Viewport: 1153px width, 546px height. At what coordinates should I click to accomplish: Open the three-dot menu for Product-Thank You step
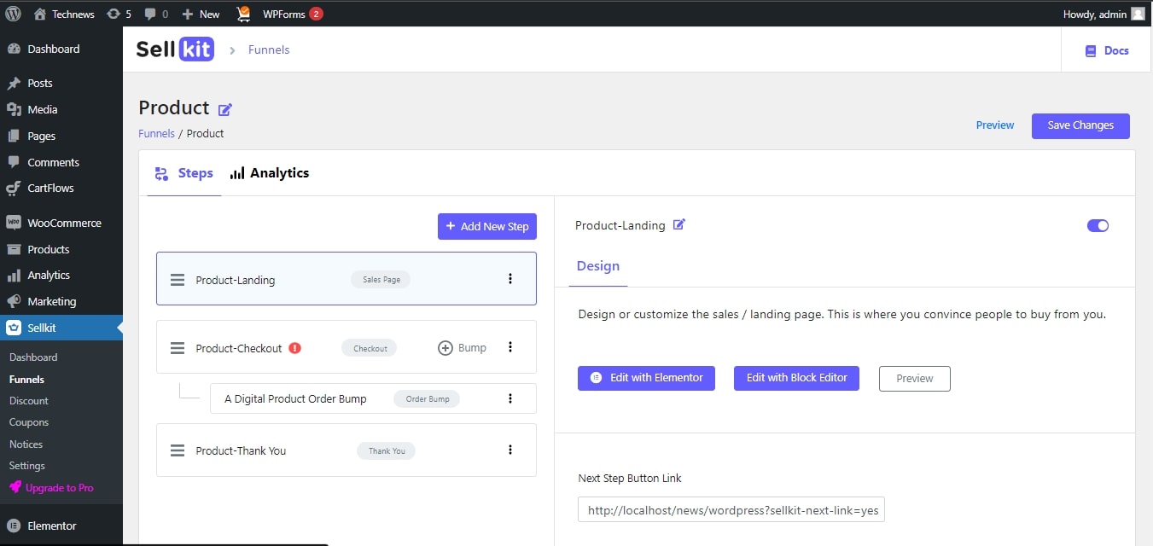click(x=510, y=450)
